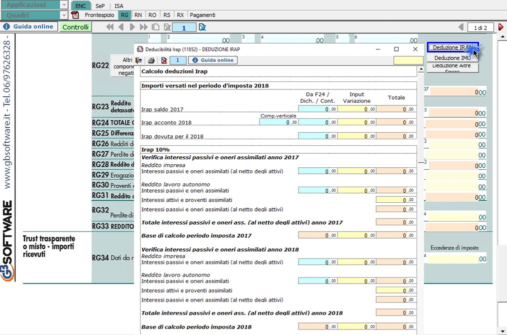
Task: Click the exit door icon in the Deducibilità Irap dialog
Action: click(138, 60)
